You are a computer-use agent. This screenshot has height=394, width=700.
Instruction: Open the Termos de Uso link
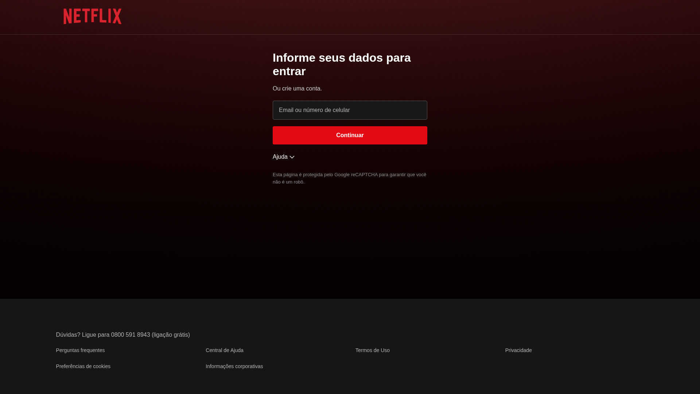point(373,350)
